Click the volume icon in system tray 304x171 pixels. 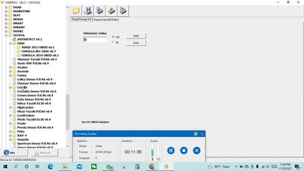pyautogui.click(x=268, y=167)
